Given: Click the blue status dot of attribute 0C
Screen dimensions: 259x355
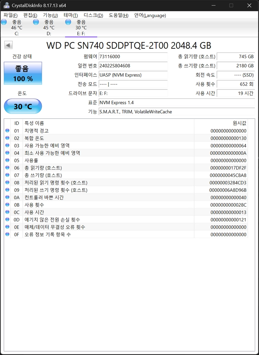Looking at the screenshot, I should [x=8, y=212].
